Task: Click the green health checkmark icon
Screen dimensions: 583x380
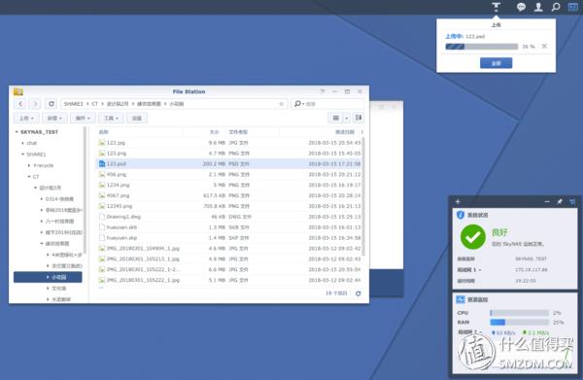Action: pyautogui.click(x=472, y=237)
